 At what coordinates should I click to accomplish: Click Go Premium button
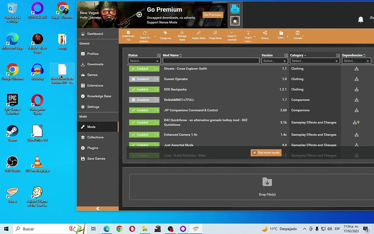[213, 15]
